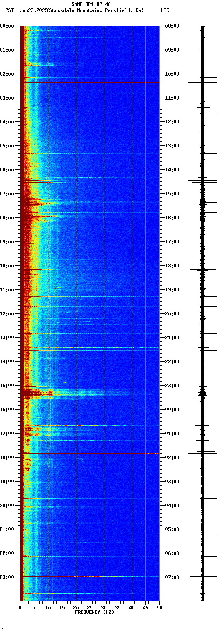220x633 pixels.
Task: Click the UTC time label "11:00"
Action: coord(172,98)
